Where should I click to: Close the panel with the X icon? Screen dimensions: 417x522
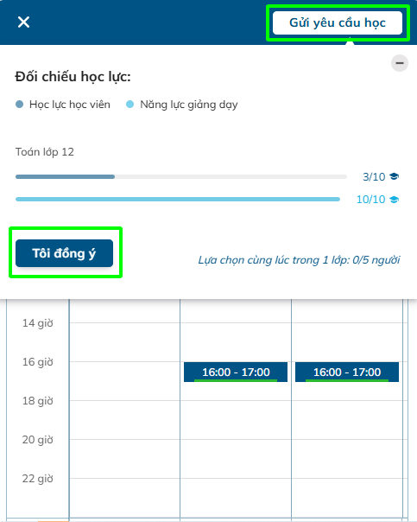click(x=23, y=22)
